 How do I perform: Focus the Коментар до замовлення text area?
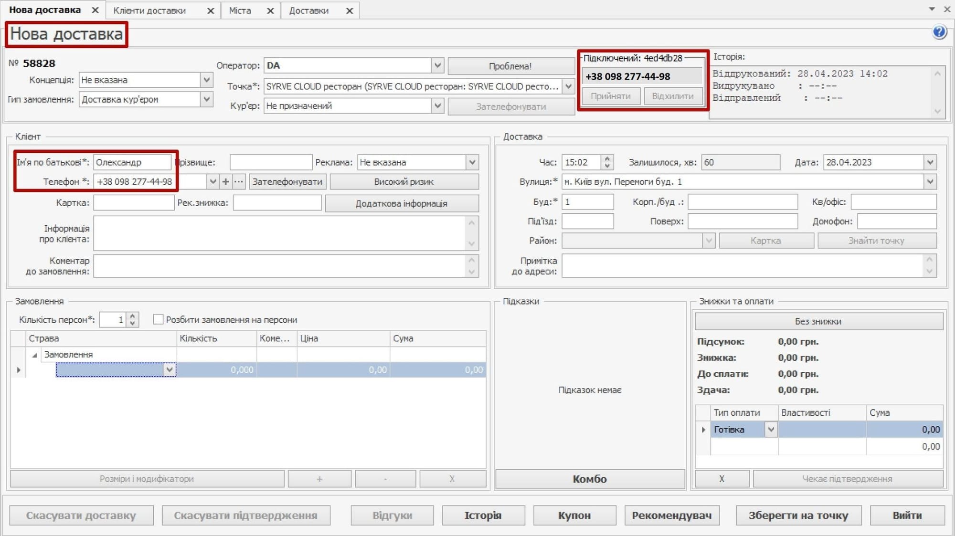[x=280, y=266]
